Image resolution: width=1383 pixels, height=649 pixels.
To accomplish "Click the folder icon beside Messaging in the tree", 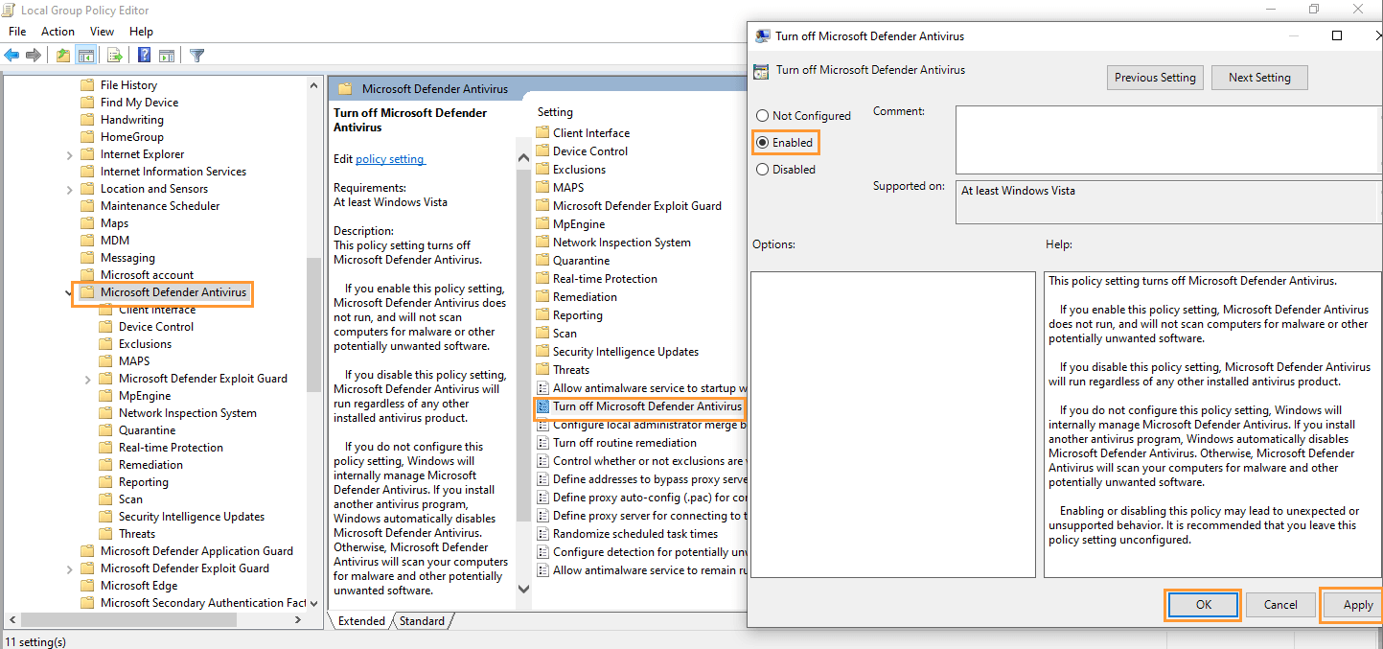I will point(87,258).
